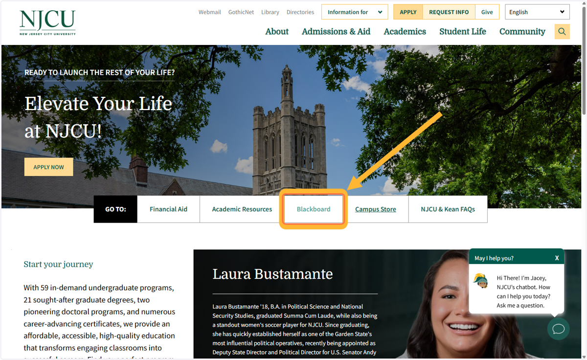Viewport: 587px width, 360px height.
Task: Open GothicNet link
Action: (241, 12)
